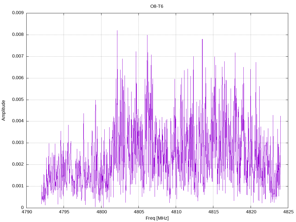Click the Freq [MHz] x-axis label
Image resolution: width=296 pixels, height=222 pixels.
click(157, 218)
